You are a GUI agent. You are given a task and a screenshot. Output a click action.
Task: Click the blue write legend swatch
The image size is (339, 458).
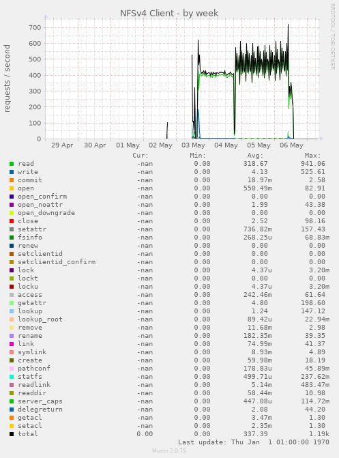pos(12,172)
